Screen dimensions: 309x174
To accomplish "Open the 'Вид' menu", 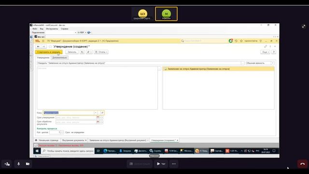I will pyautogui.click(x=42, y=29).
